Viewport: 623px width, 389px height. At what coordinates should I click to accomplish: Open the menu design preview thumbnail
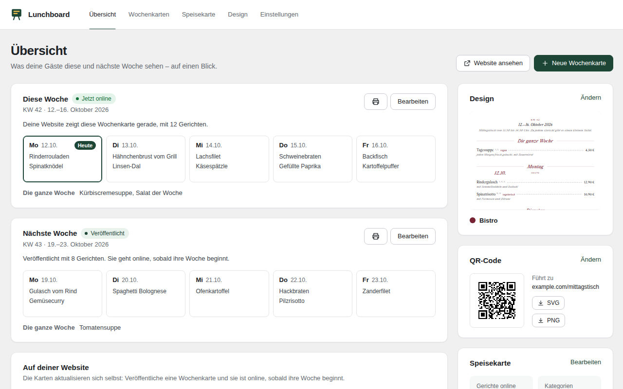535,161
